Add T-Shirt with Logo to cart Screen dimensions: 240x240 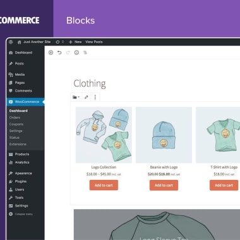pos(224,185)
